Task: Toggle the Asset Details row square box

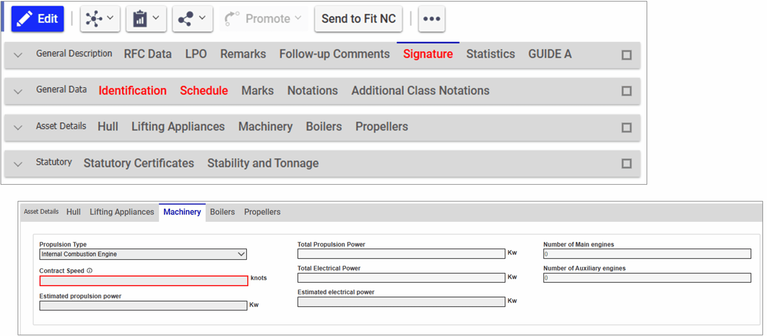Action: tap(626, 128)
